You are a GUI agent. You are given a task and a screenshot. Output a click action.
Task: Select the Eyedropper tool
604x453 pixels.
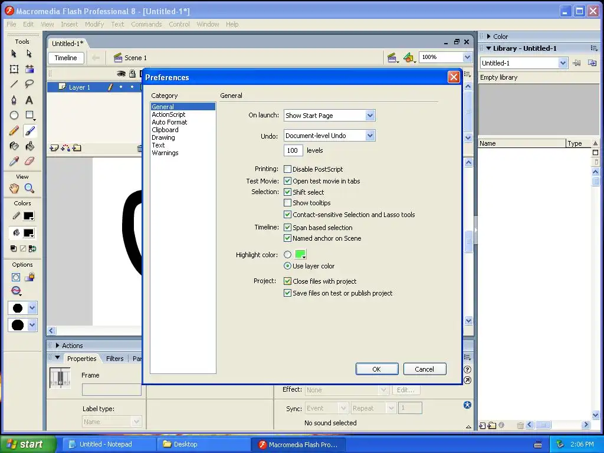click(x=14, y=161)
